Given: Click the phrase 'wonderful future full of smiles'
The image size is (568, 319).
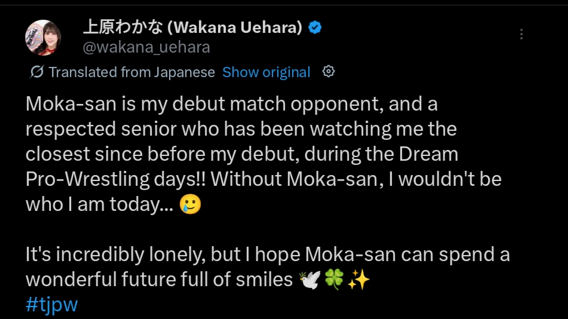Looking at the screenshot, I should 159,280.
